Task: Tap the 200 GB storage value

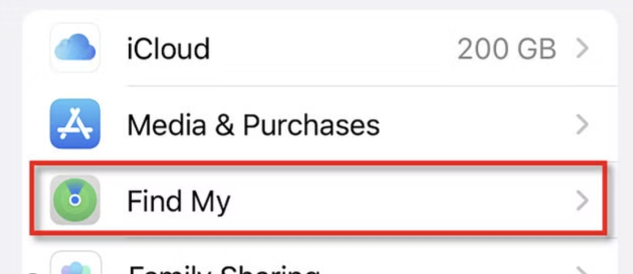Action: [507, 50]
